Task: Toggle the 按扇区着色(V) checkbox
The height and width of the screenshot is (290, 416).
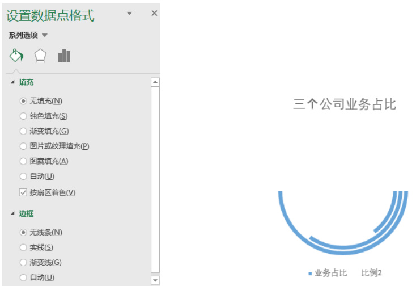Action: pos(23,192)
